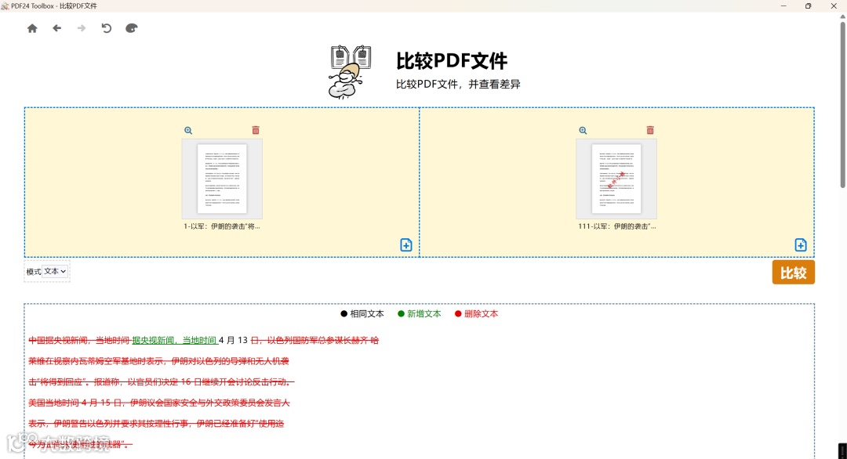Toggle the 删除文本 legend item
Screen dimensions: 847x459
click(478, 313)
